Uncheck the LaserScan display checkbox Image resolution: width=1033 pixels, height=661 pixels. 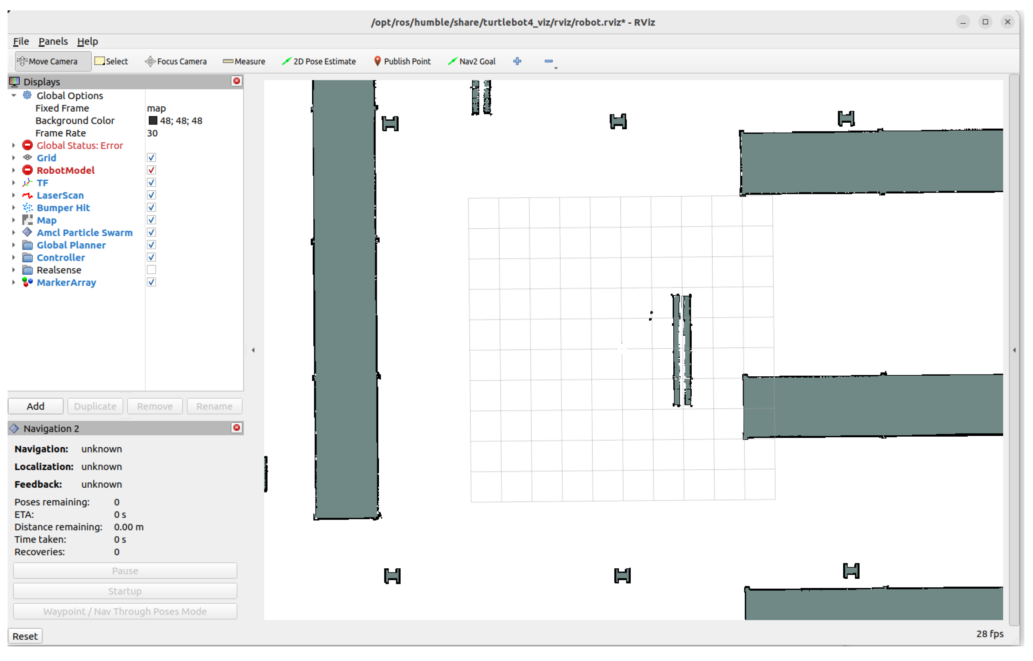[151, 195]
